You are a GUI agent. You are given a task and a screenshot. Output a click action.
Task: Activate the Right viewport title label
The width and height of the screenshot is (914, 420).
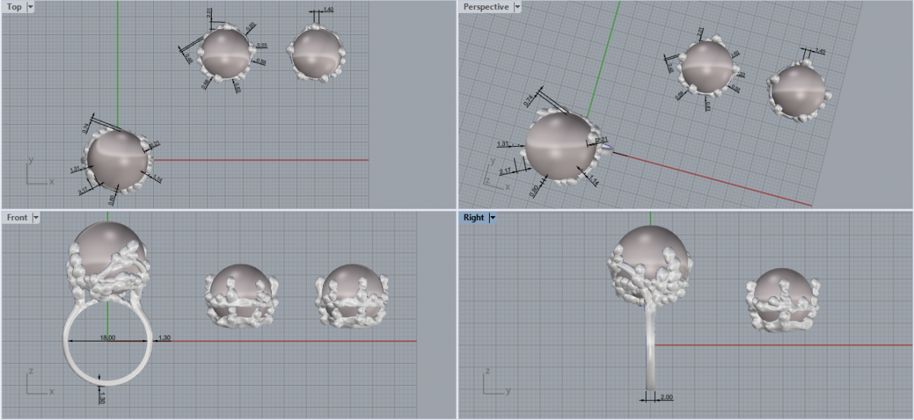474,218
